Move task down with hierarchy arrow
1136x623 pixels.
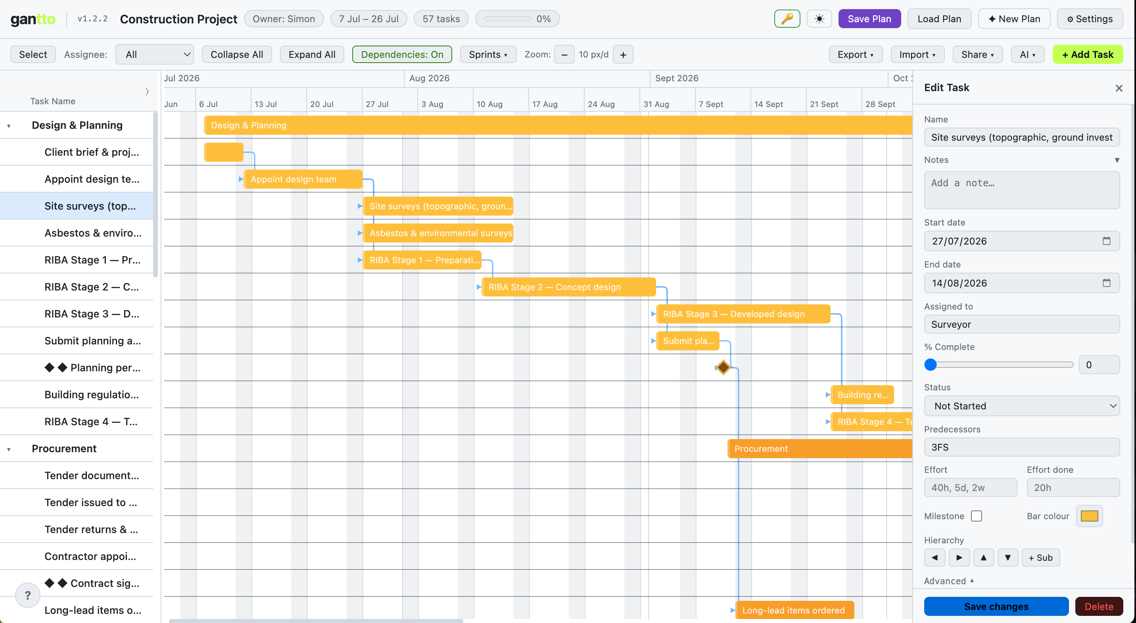tap(1007, 557)
